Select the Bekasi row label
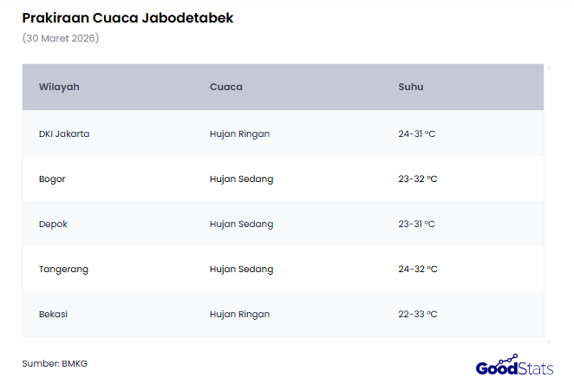The width and height of the screenshot is (574, 384). pos(53,314)
